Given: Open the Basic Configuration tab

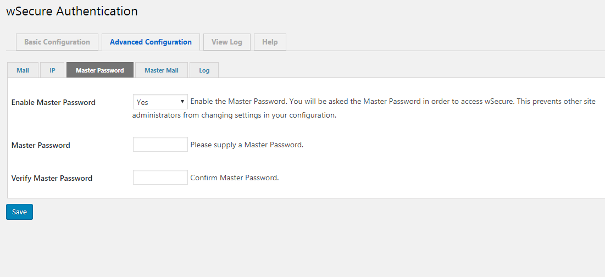Looking at the screenshot, I should 57,42.
